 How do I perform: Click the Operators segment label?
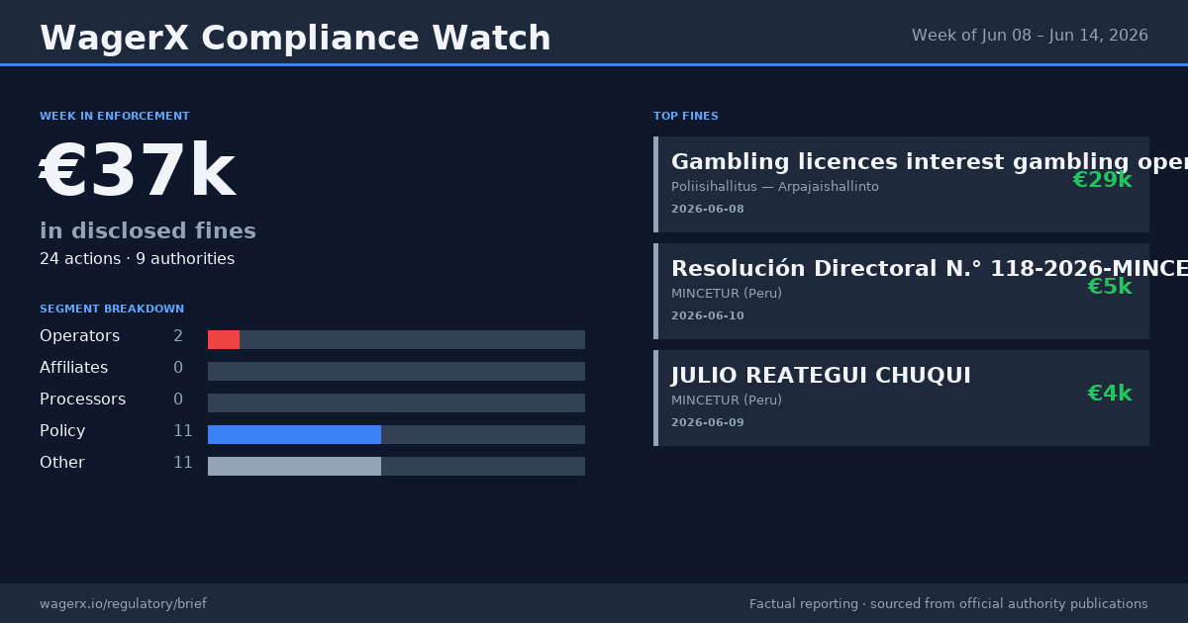point(79,336)
